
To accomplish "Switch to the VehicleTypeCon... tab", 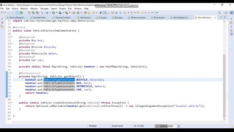I will 180,18.
